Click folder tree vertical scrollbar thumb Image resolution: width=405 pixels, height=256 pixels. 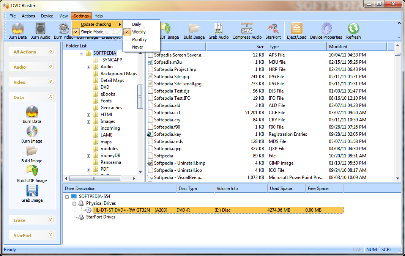(x=140, y=97)
